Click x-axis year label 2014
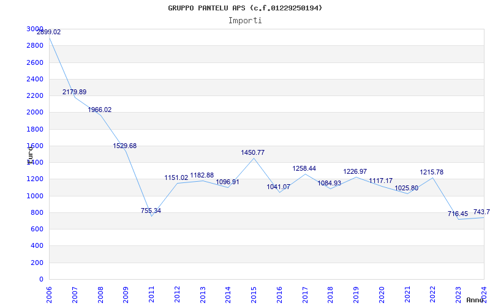490x306 pixels. pos(228,295)
